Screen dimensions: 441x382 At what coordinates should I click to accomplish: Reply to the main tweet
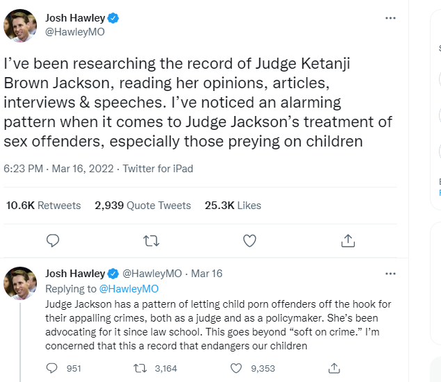[x=53, y=240]
